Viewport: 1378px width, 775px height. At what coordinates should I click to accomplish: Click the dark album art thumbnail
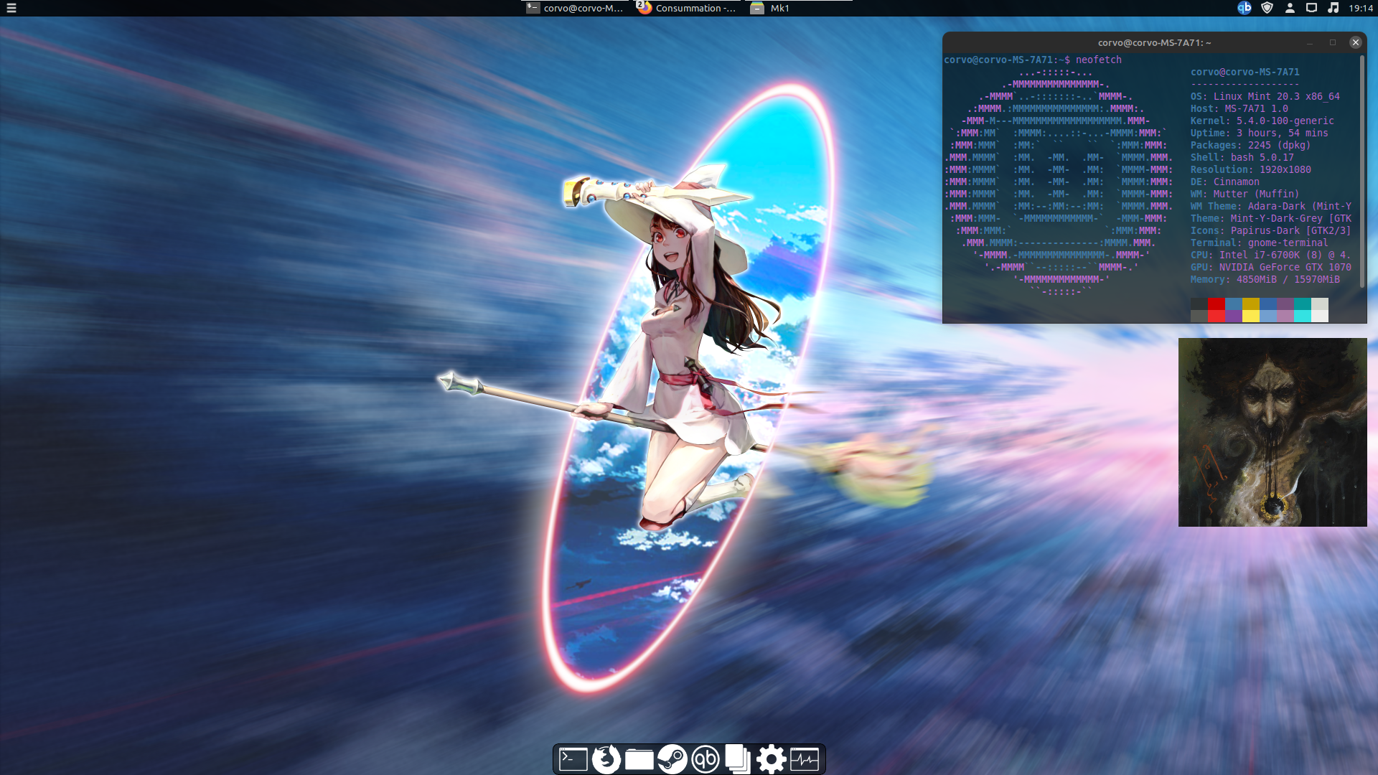[x=1272, y=432]
